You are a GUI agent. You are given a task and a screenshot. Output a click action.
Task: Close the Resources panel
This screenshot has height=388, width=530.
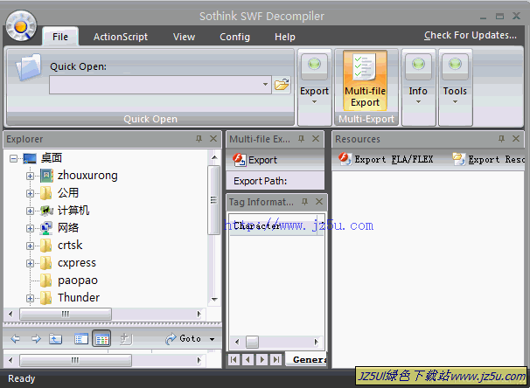click(x=516, y=139)
